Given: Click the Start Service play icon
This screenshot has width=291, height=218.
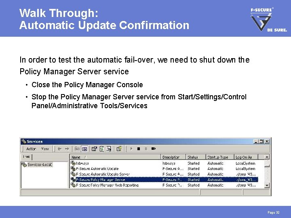Looking at the screenshot, I should (131, 149).
